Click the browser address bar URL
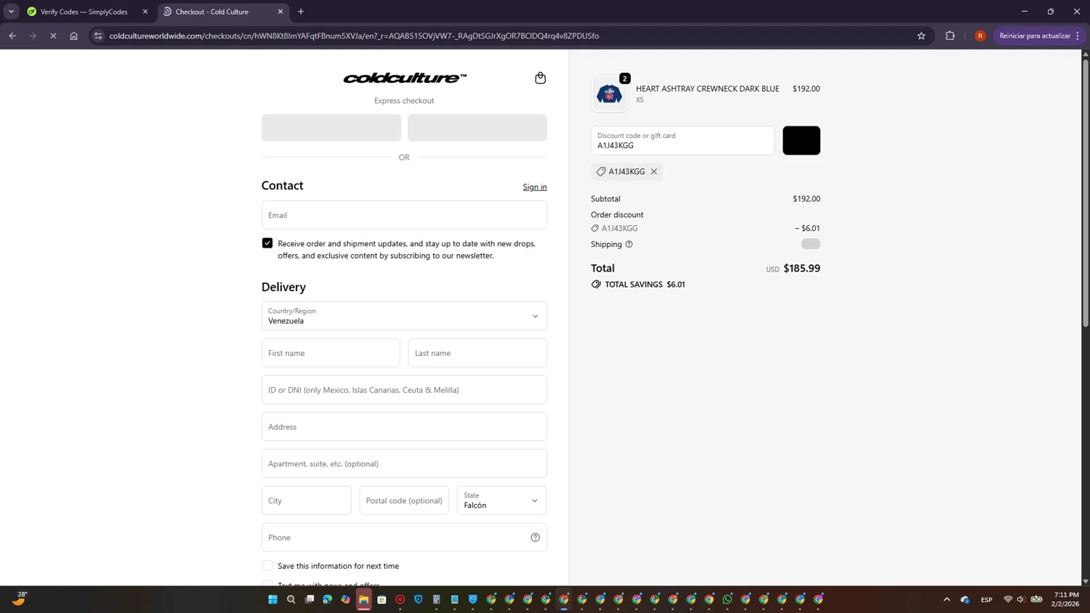The width and height of the screenshot is (1090, 613). (354, 36)
